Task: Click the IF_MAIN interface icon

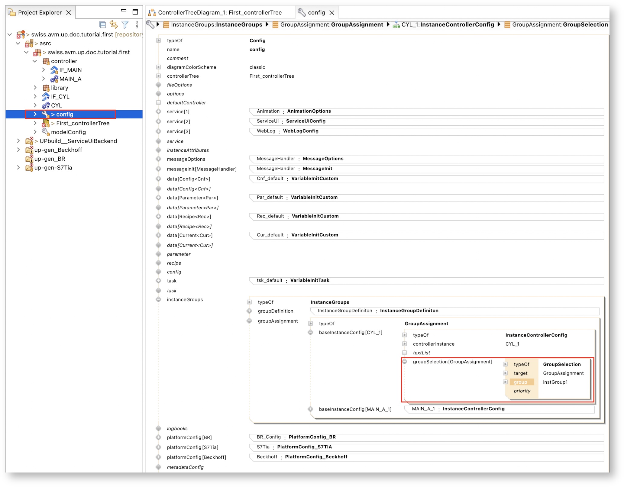Action: coord(54,70)
